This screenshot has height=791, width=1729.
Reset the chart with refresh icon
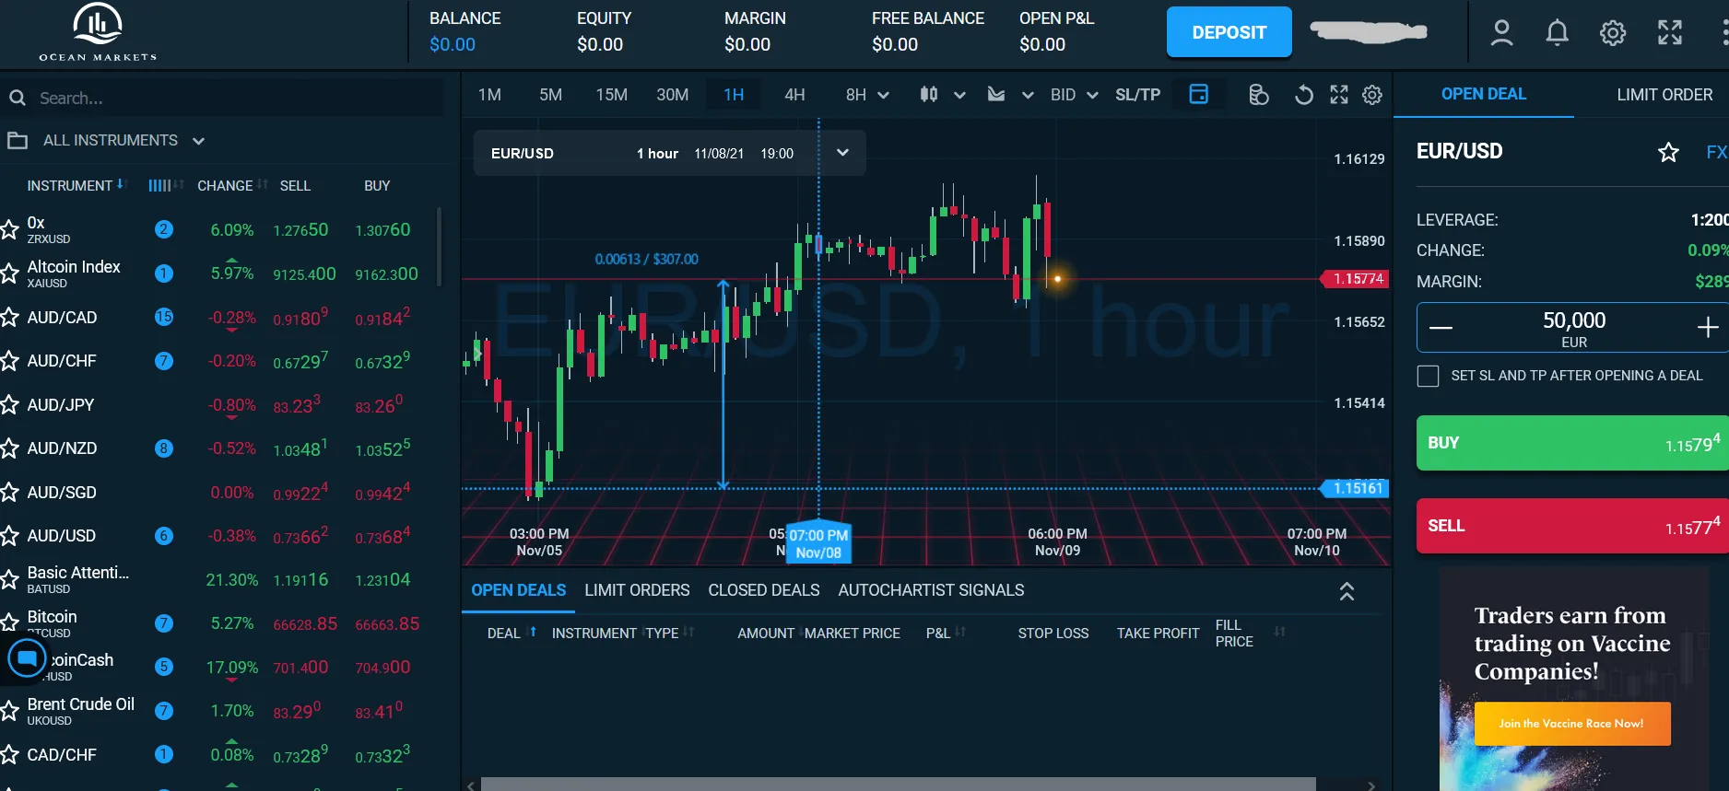pos(1303,95)
